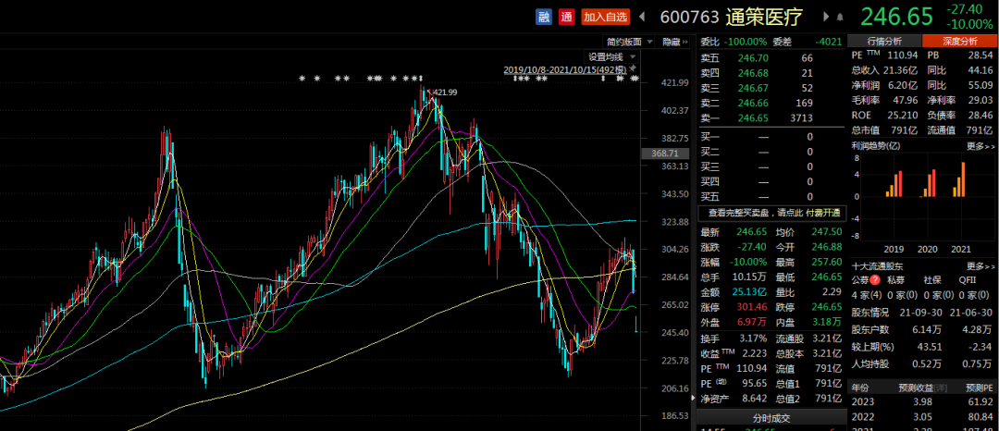Click 最高 value 257.60
Viewport: 999px width, 431px height.
(827, 262)
